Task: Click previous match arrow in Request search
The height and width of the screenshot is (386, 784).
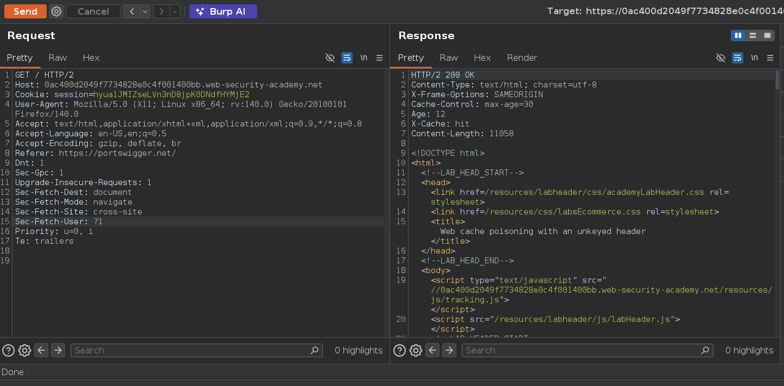Action: (x=41, y=350)
